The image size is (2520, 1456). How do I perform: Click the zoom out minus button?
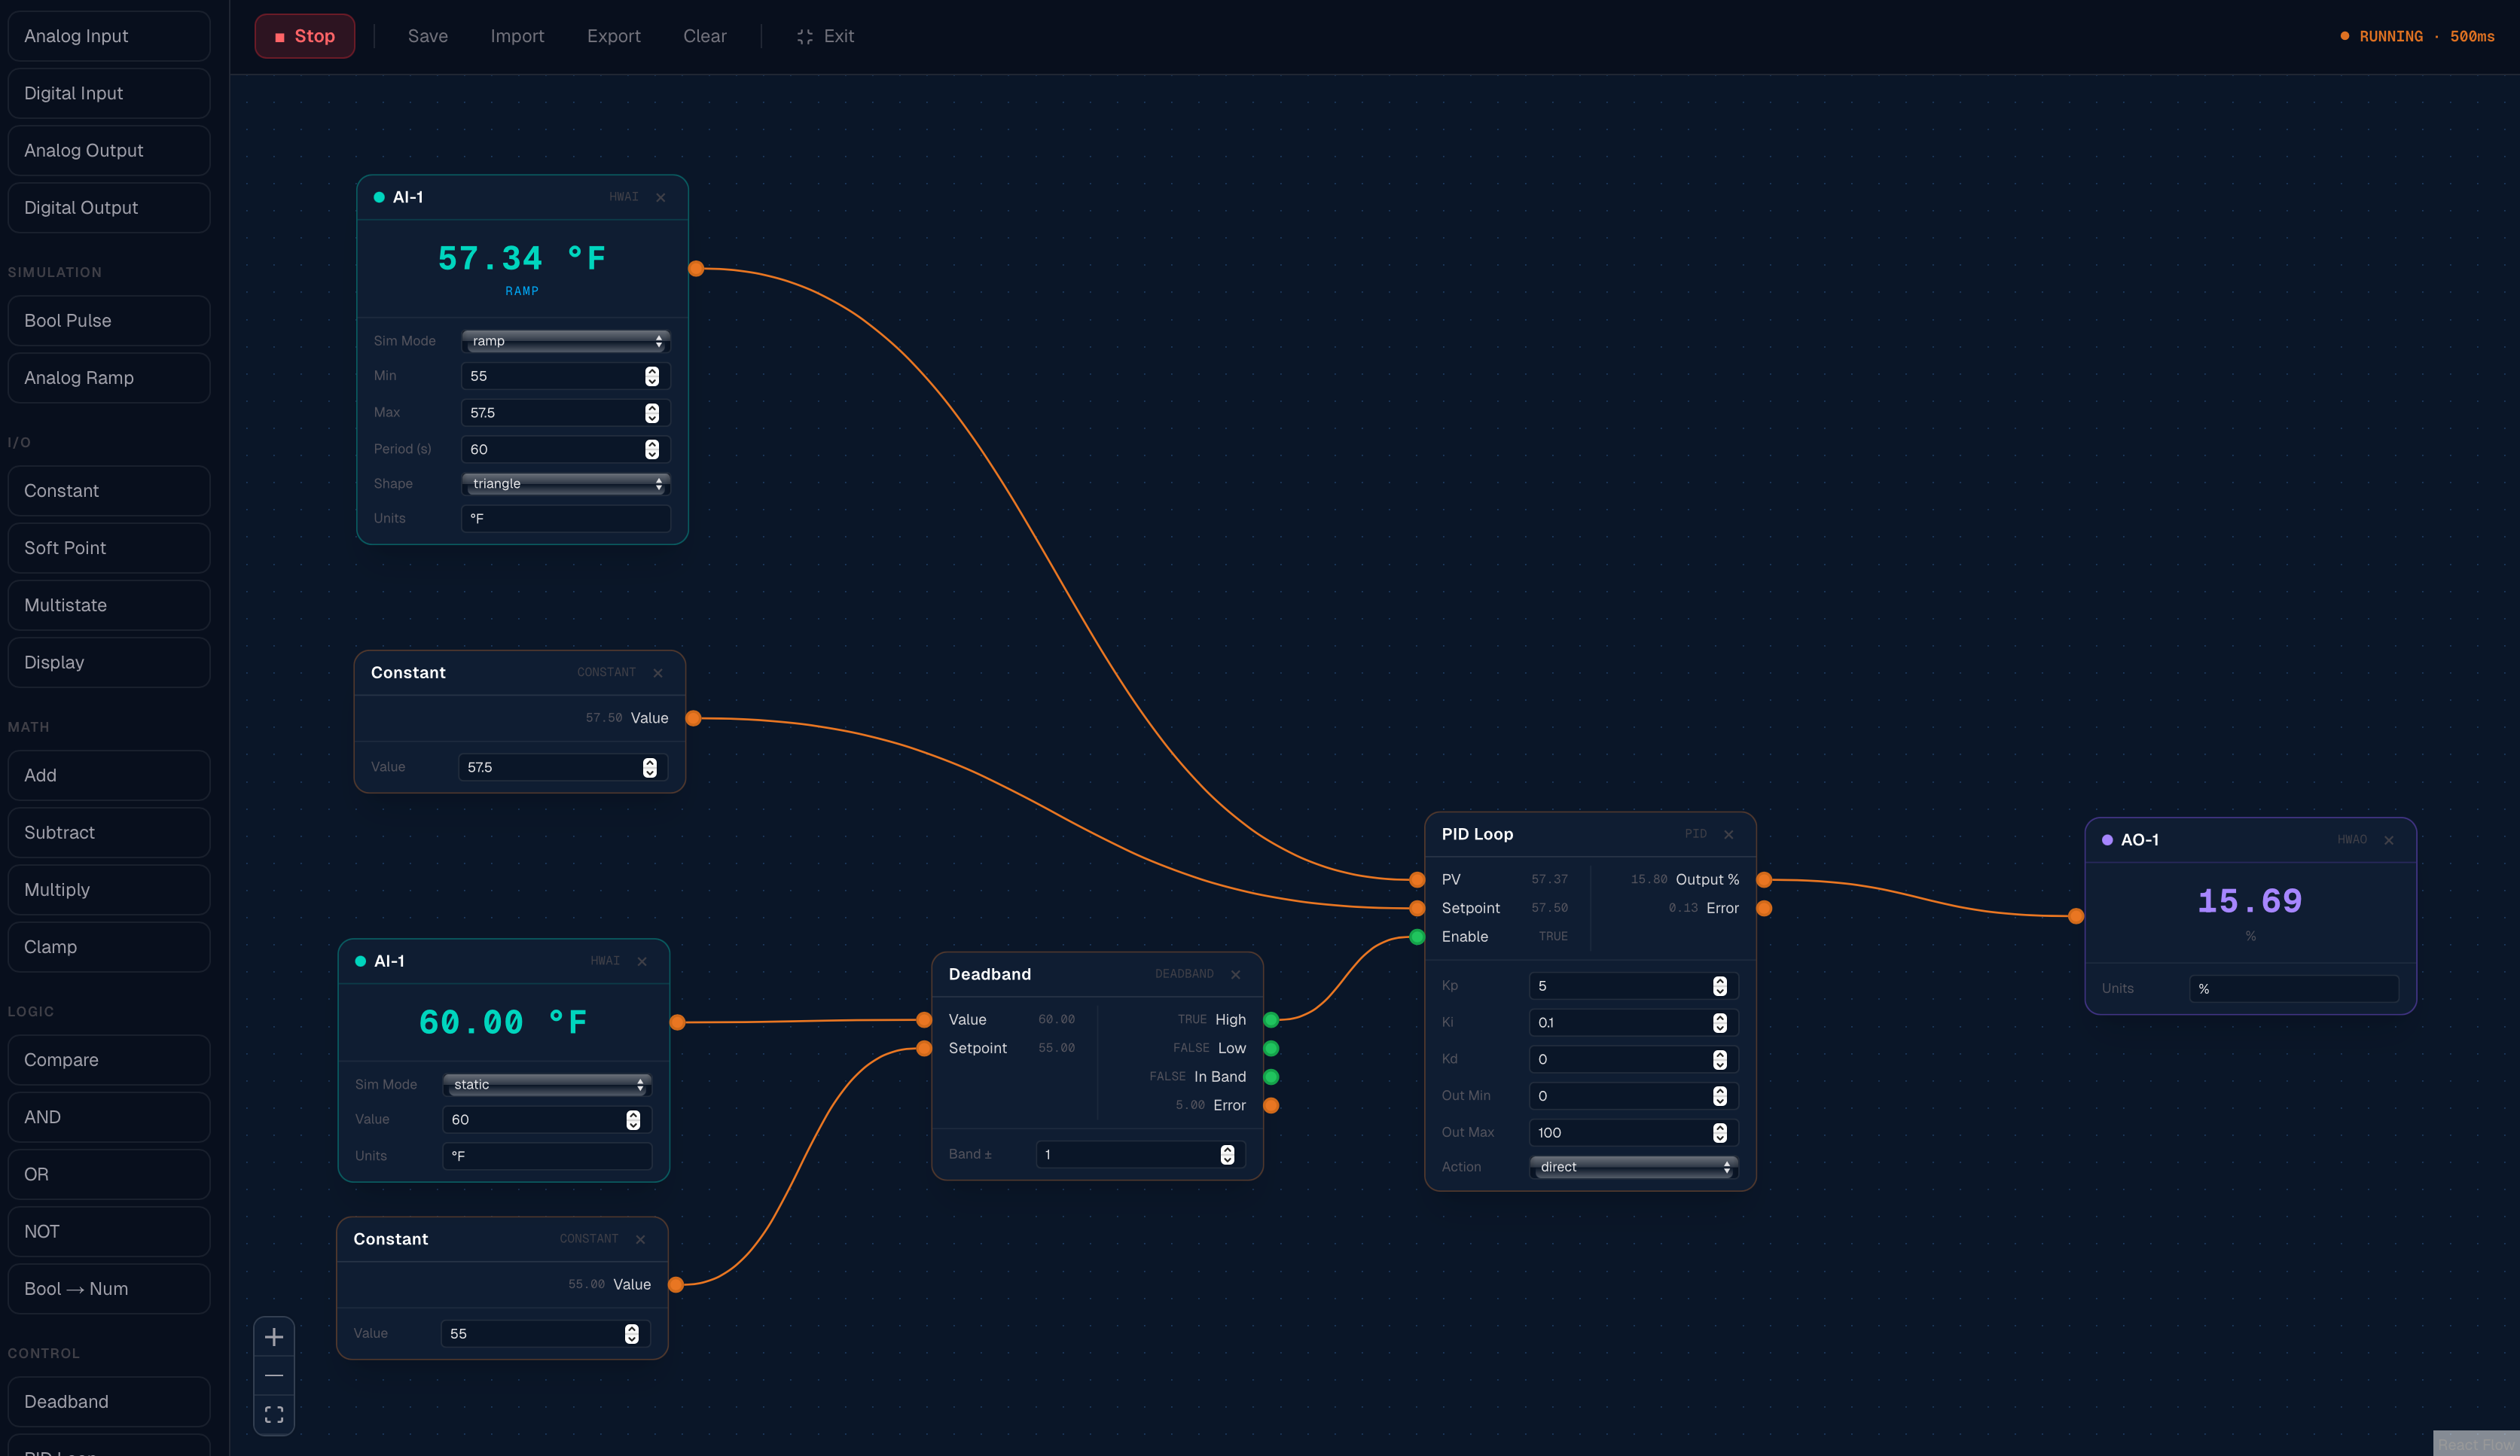(x=274, y=1376)
